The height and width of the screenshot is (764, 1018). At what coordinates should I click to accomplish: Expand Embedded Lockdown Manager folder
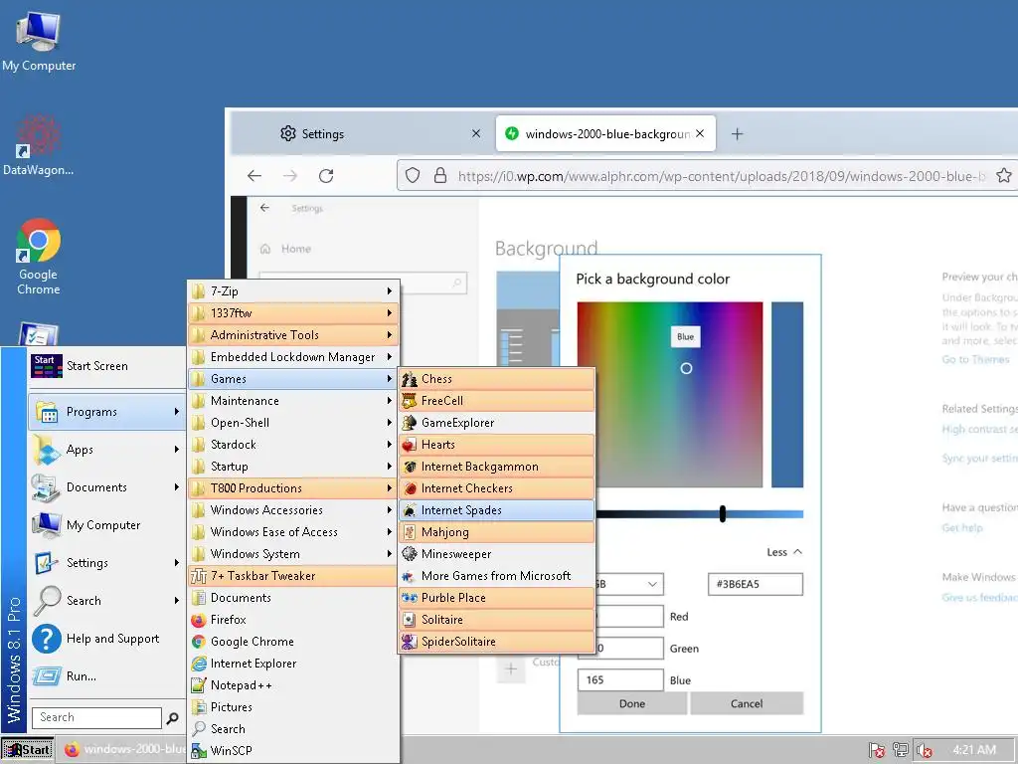tap(293, 357)
